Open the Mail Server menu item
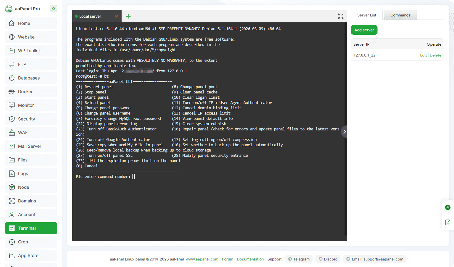The height and width of the screenshot is (267, 454). (x=30, y=146)
